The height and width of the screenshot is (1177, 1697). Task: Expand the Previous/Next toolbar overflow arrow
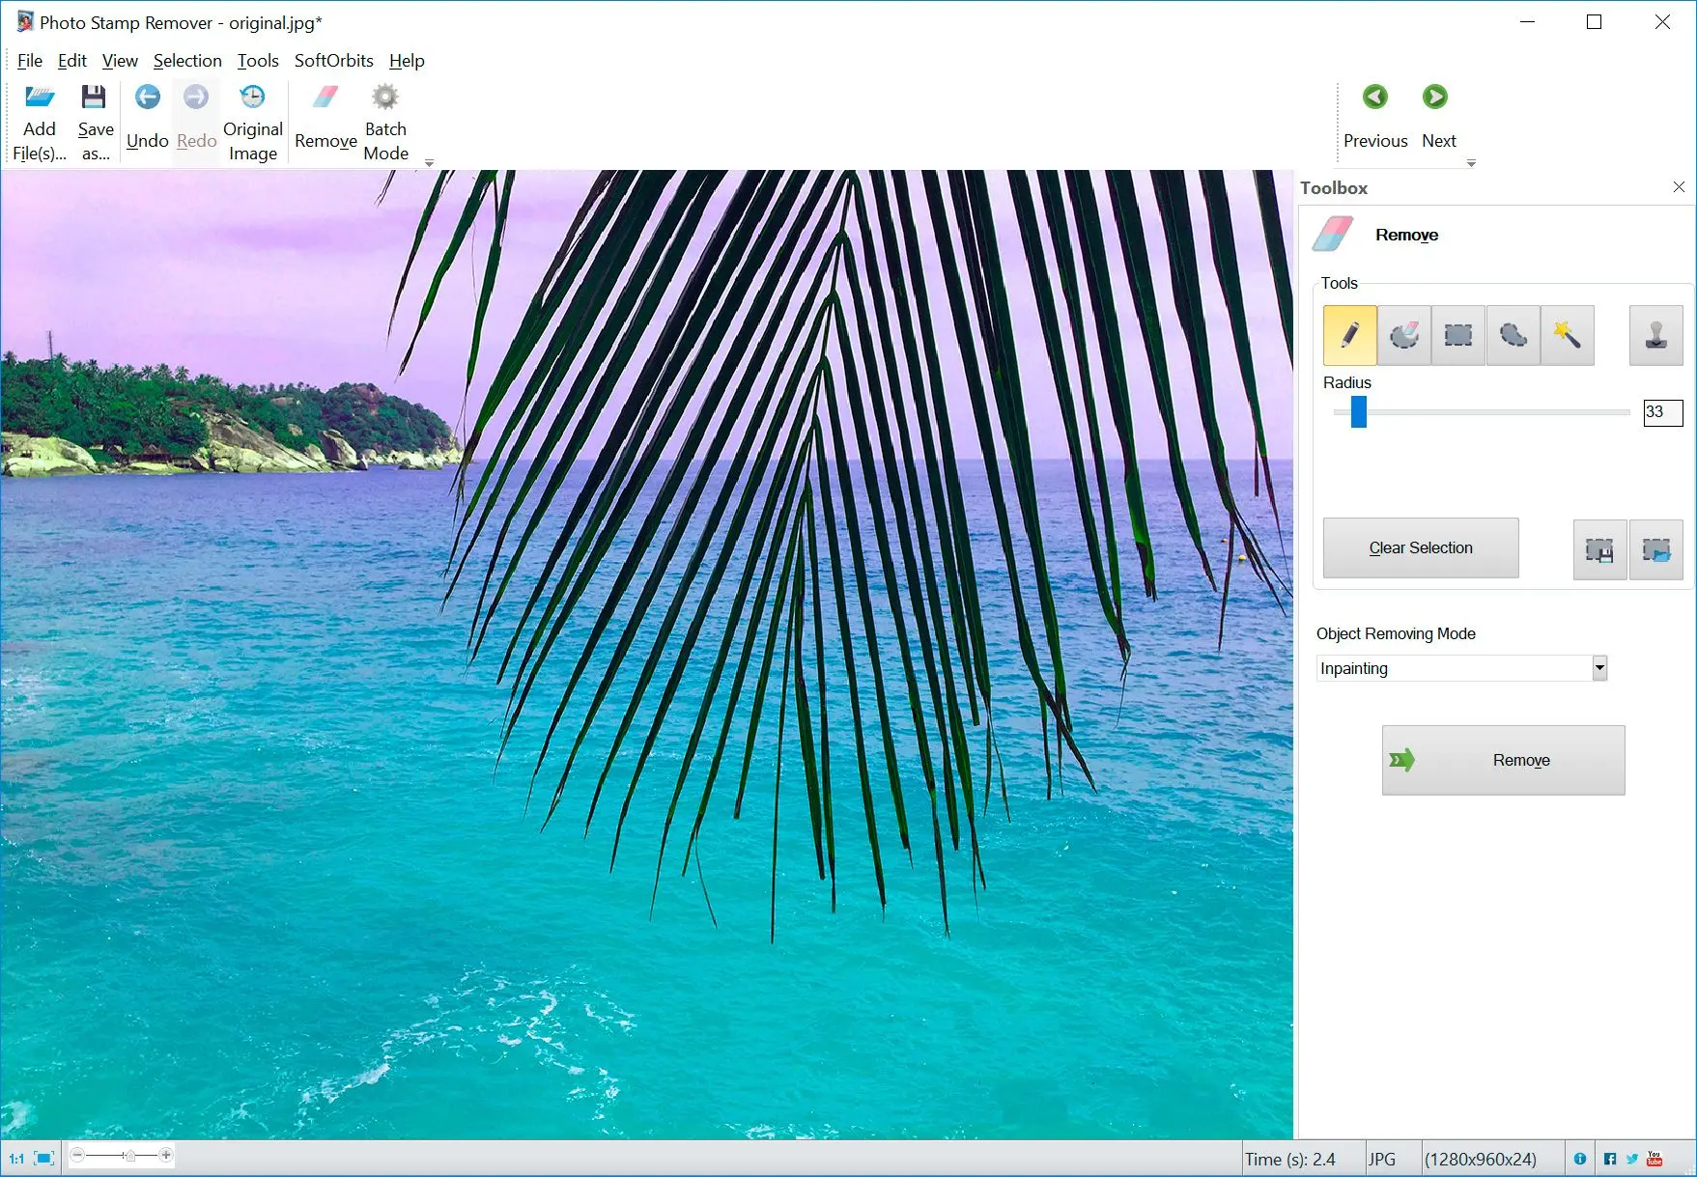click(x=1471, y=163)
